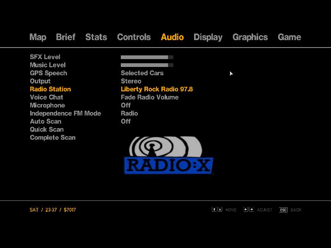Viewport: 331px width, 248px height.
Task: Adjust the SFX Level slider bar
Action: (x=147, y=57)
